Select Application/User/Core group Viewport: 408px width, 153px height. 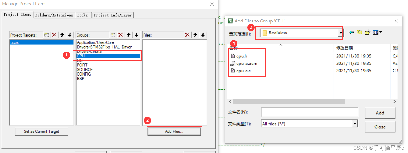[108, 42]
